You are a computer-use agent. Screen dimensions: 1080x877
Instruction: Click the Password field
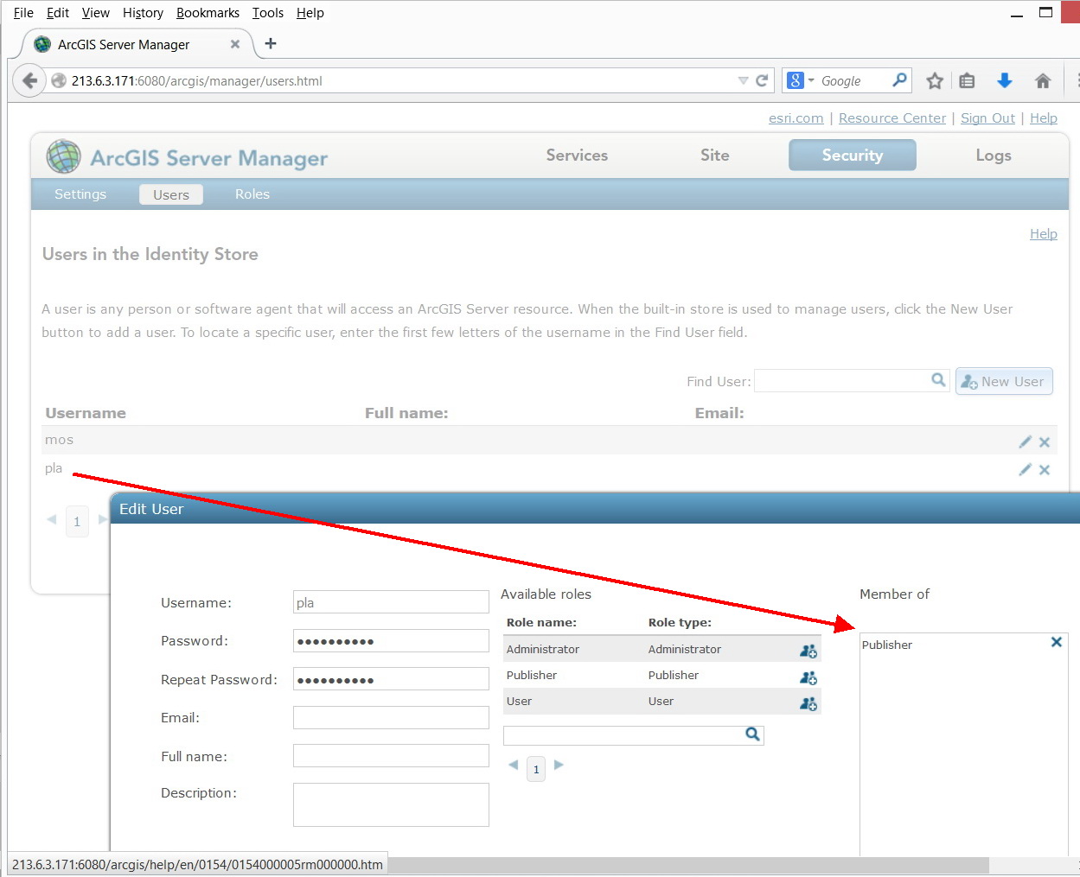click(x=391, y=640)
